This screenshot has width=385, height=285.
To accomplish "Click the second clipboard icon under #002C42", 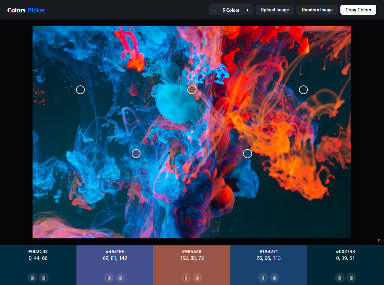I will click(x=44, y=278).
